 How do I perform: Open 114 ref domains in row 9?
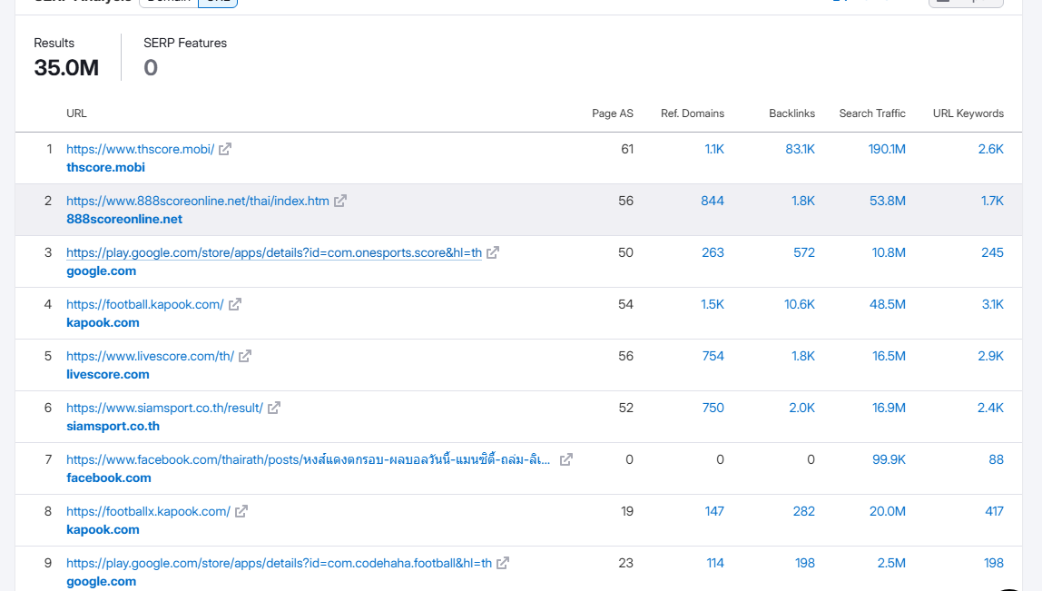pyautogui.click(x=715, y=563)
